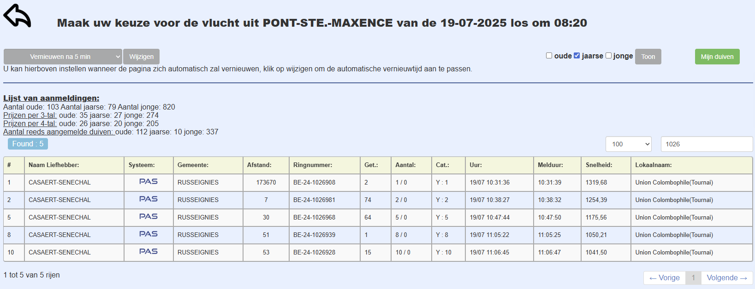The height and width of the screenshot is (289, 755).
Task: Tick the jonge checkbox
Action: [x=608, y=56]
